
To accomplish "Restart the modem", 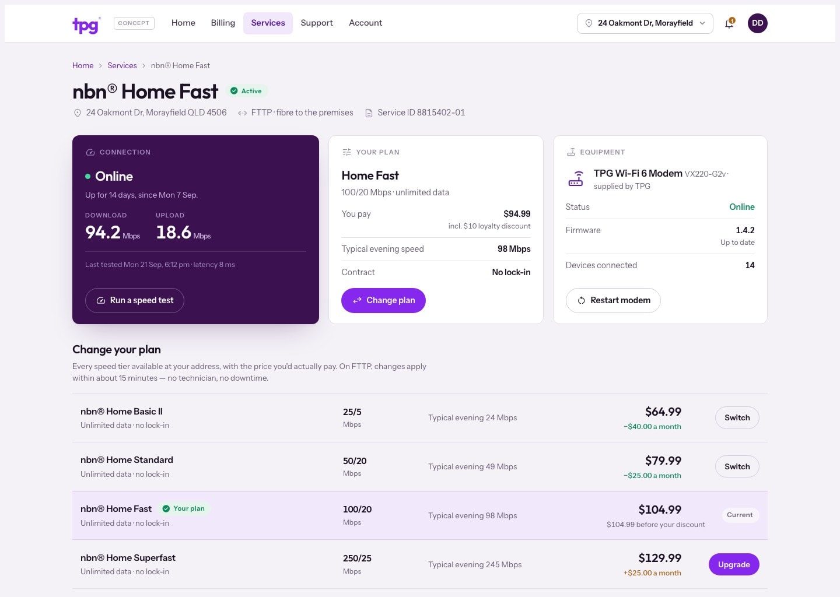I will pyautogui.click(x=613, y=300).
